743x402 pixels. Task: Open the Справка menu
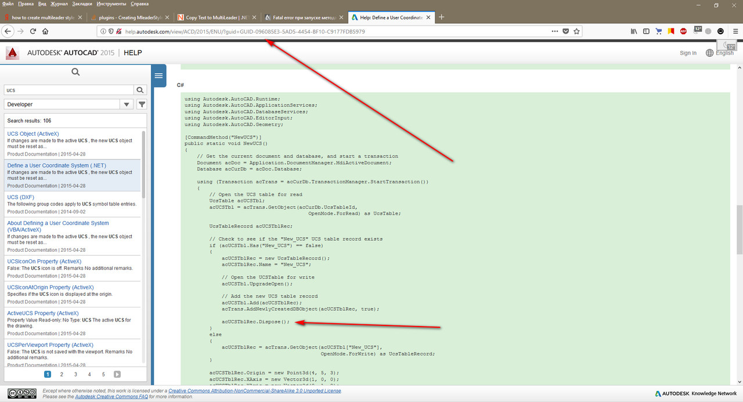140,4
